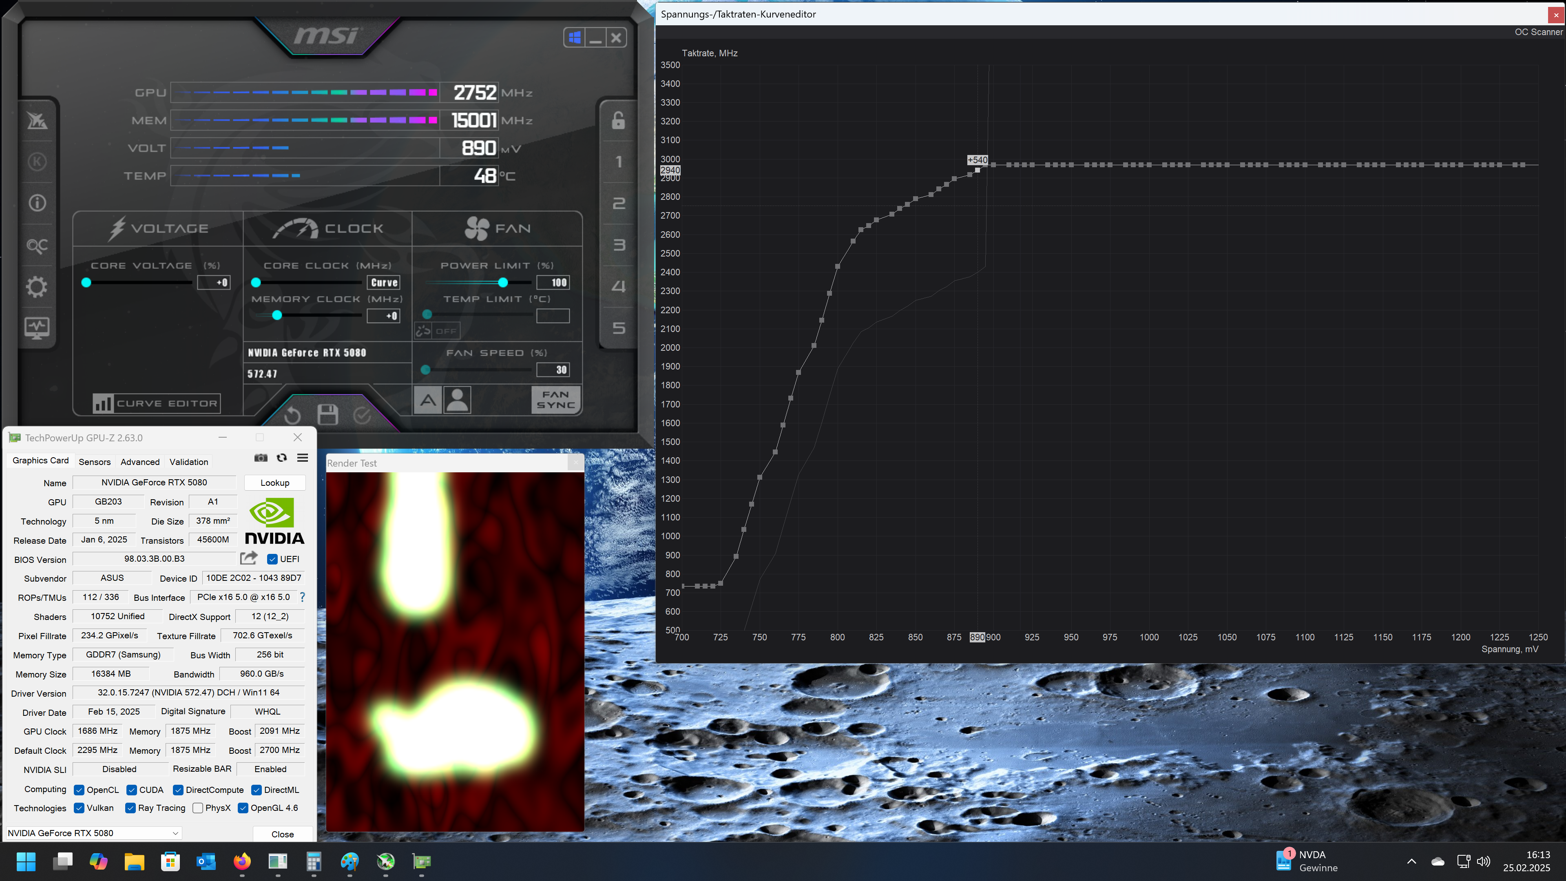Switch to the Sensors tab
The image size is (1566, 881).
[94, 462]
